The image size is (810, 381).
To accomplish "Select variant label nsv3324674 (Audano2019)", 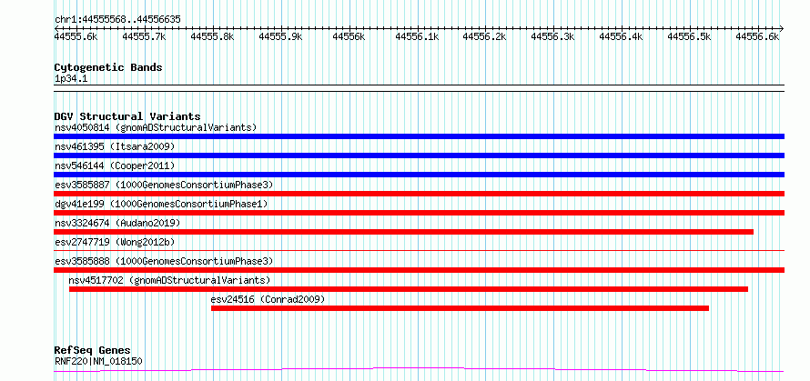I will [117, 223].
